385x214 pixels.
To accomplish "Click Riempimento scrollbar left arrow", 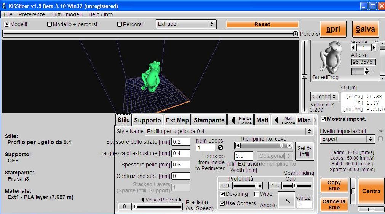I will (x=238, y=146).
